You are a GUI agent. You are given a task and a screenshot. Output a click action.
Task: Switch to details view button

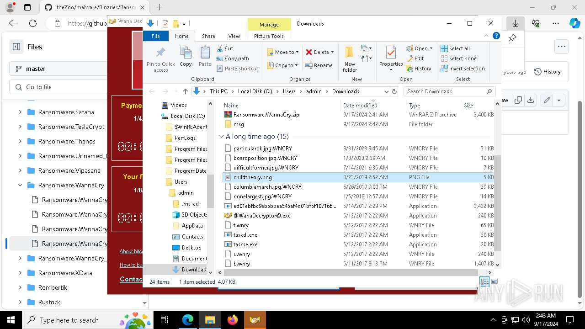[x=484, y=282]
